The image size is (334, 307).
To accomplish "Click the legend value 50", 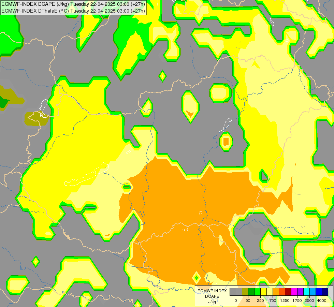I will [x=248, y=301].
